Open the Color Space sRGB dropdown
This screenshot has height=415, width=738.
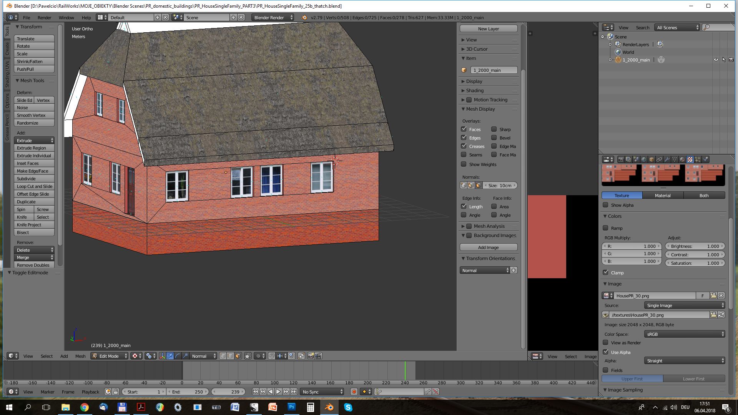click(x=684, y=334)
